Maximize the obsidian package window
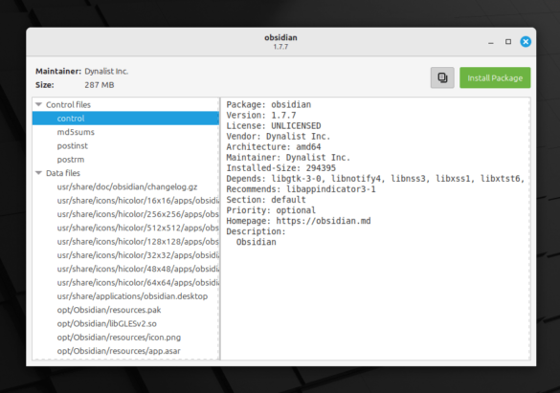 pyautogui.click(x=508, y=42)
